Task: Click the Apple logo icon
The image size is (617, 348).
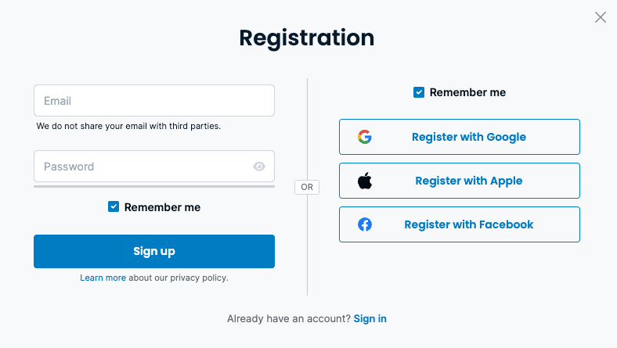Action: 365,181
